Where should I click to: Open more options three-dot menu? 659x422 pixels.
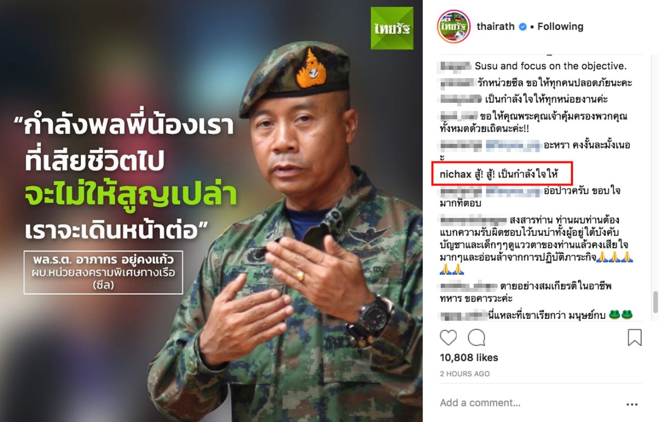(632, 405)
